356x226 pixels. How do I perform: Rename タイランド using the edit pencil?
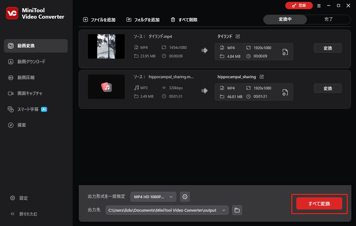pos(238,36)
